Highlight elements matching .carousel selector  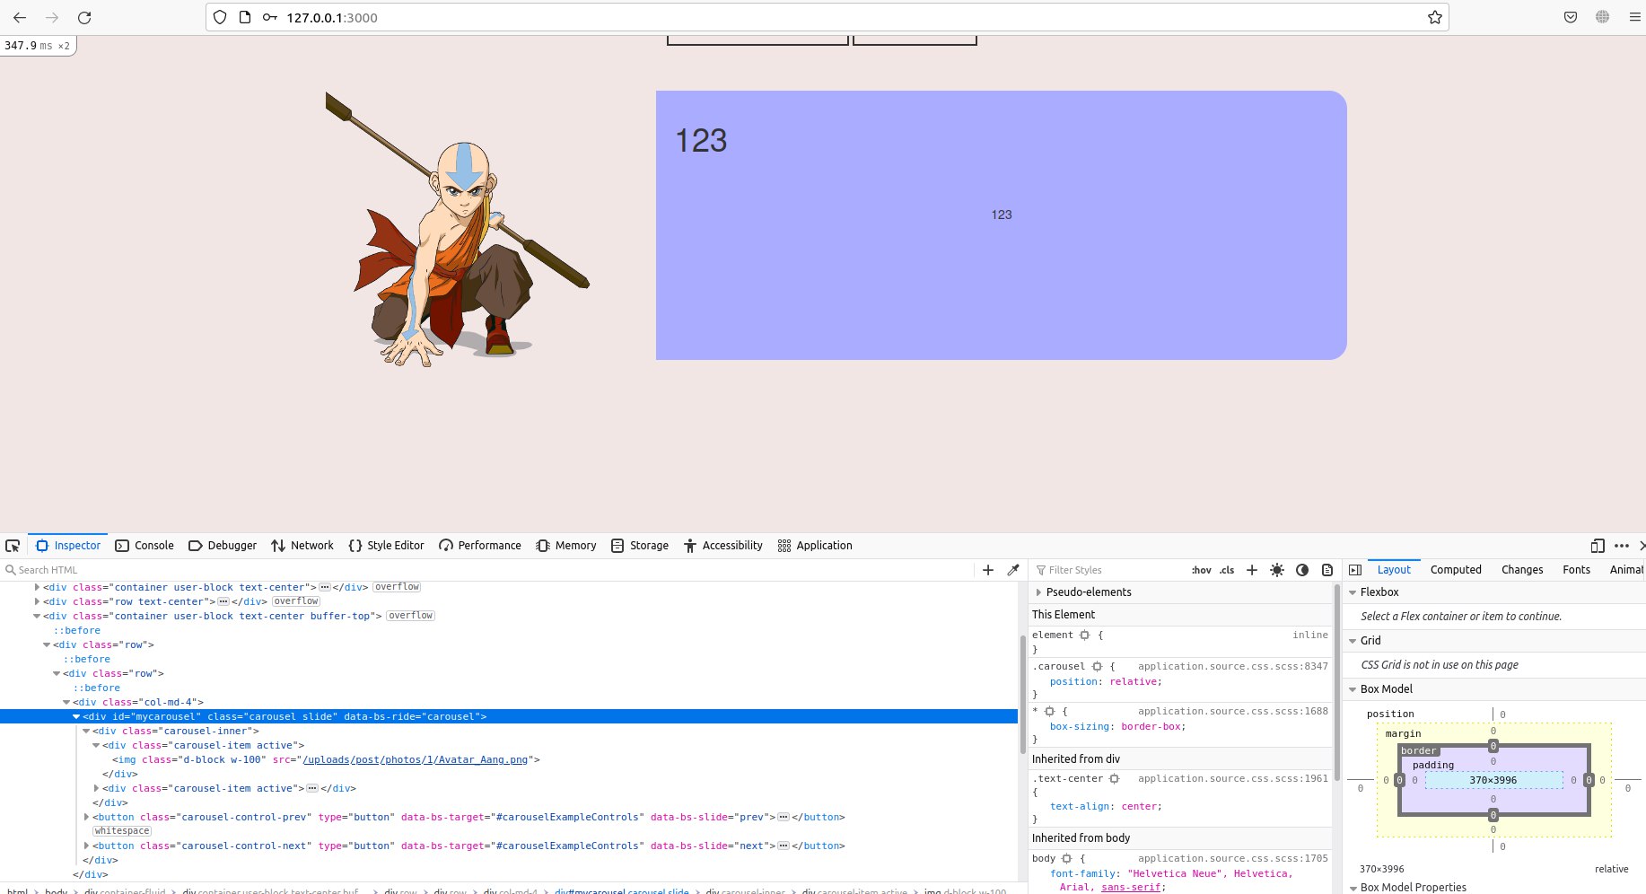1097,666
